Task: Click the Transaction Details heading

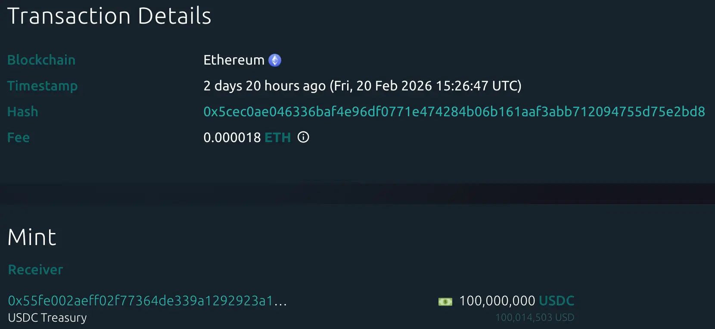Action: click(x=109, y=16)
